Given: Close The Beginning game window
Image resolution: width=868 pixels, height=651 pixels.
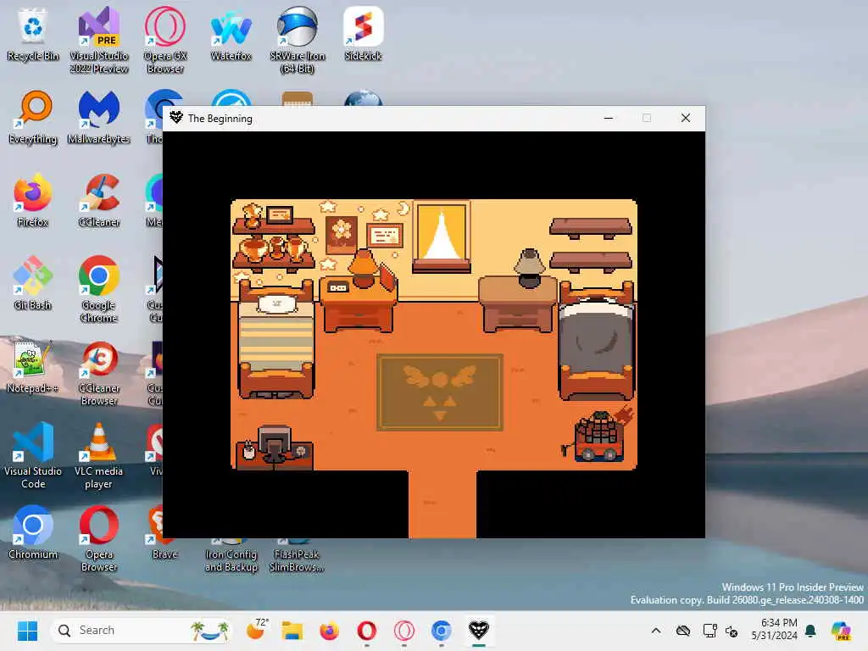Looking at the screenshot, I should [685, 118].
